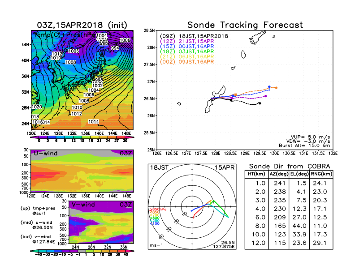The image size is (355, 274).
Task: Click the purple endpoint dot of the 12Z track
Action: pyautogui.click(x=265, y=96)
